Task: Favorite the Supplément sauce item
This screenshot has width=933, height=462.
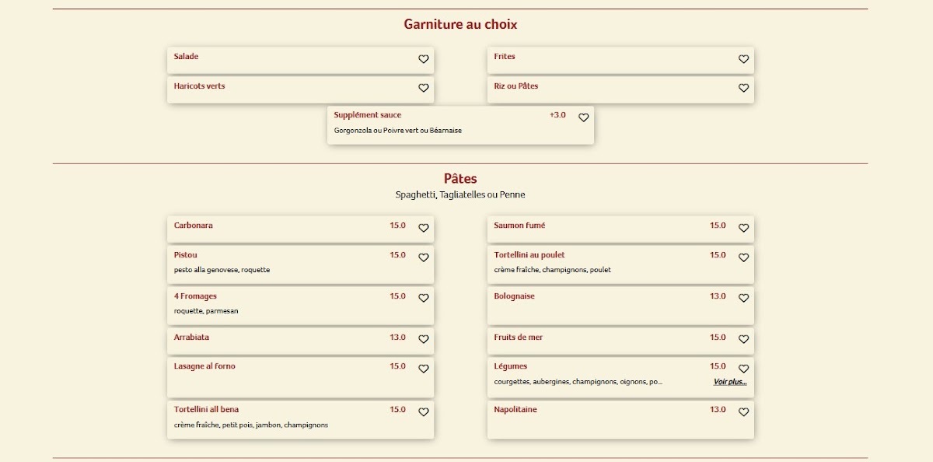Action: (583, 118)
